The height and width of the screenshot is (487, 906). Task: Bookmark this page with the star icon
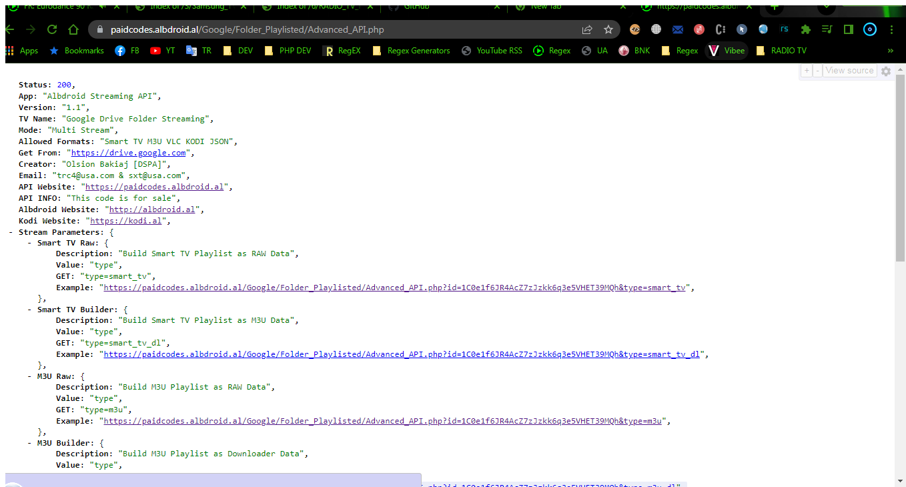[608, 29]
